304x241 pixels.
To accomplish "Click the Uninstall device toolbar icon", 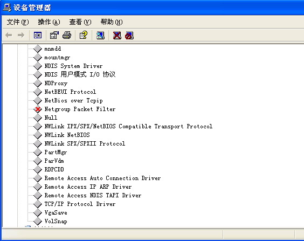I will [117, 35].
